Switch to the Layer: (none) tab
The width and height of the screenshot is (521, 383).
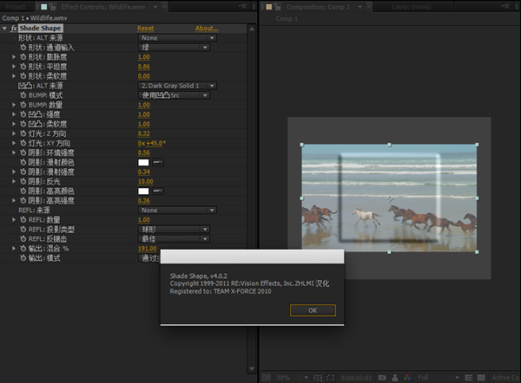[412, 7]
